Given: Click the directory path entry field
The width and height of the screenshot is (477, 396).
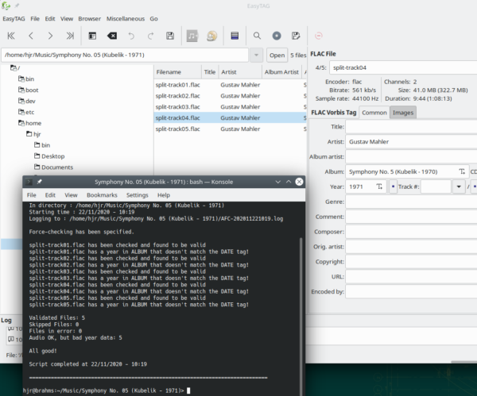Looking at the screenshot, I should coord(125,55).
